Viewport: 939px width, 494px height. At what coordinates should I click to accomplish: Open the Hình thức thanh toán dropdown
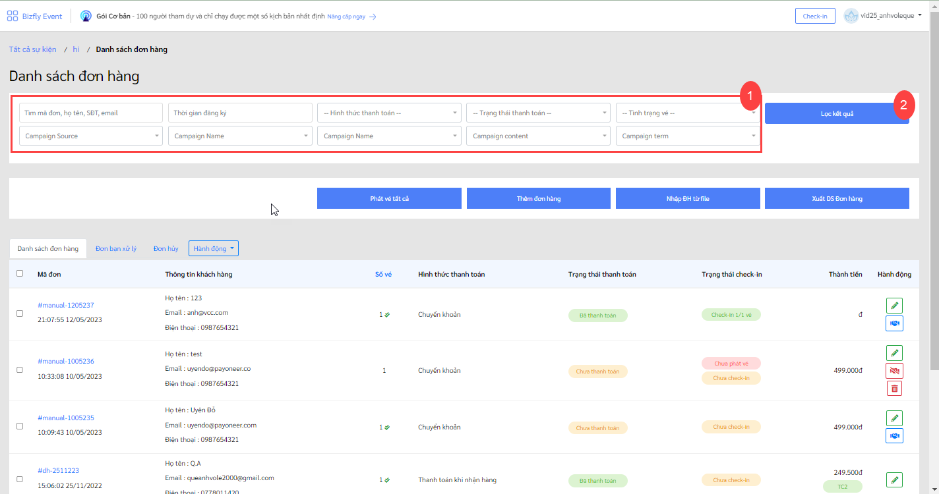tap(389, 113)
